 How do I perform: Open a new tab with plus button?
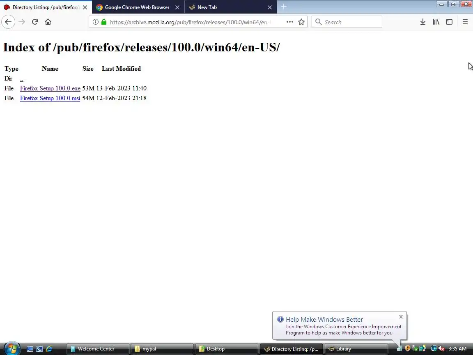point(284,7)
